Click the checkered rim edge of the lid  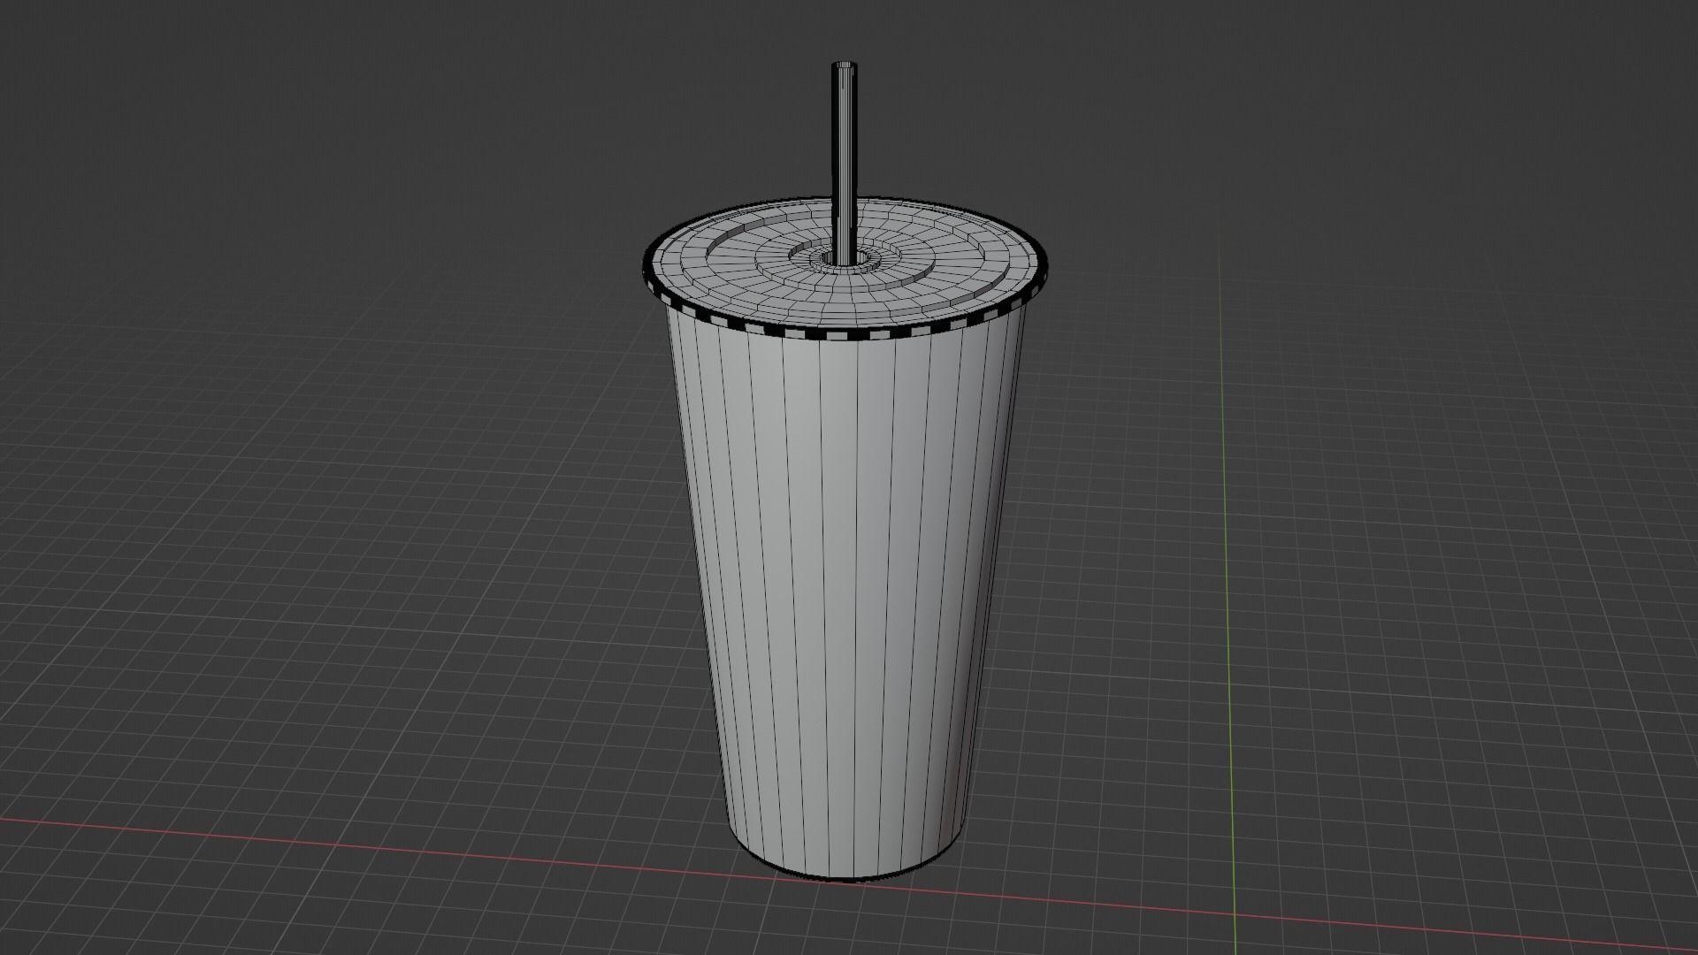click(845, 335)
